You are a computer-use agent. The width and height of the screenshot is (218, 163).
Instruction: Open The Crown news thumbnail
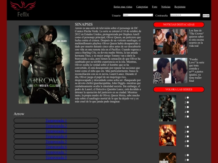click(x=170, y=42)
